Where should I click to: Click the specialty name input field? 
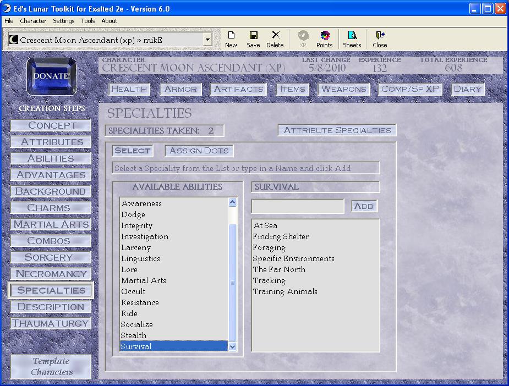(298, 206)
